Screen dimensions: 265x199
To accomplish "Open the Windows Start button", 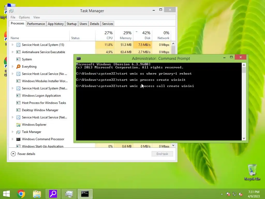I will tap(6, 194).
